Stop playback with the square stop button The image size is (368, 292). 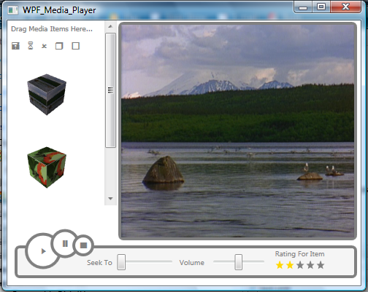pyautogui.click(x=83, y=245)
